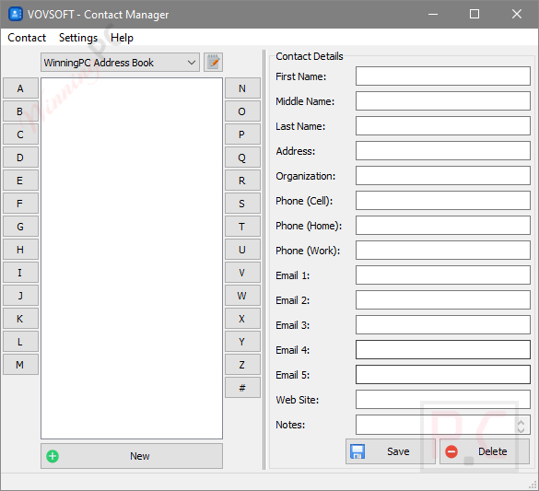The image size is (539, 491).
Task: Filter contacts by letter Y
Action: pyautogui.click(x=242, y=342)
